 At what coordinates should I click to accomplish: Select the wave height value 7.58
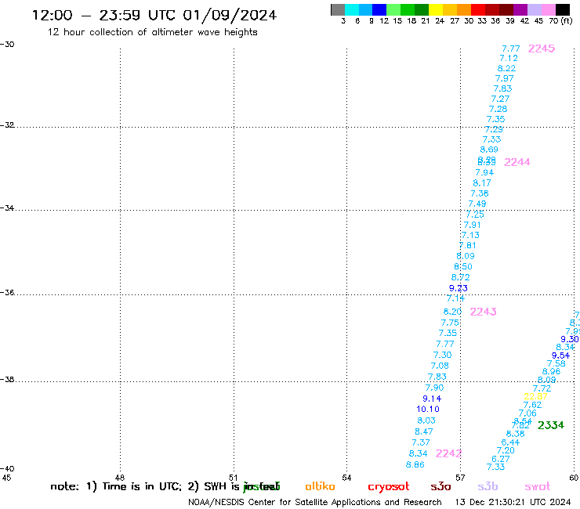tap(556, 363)
